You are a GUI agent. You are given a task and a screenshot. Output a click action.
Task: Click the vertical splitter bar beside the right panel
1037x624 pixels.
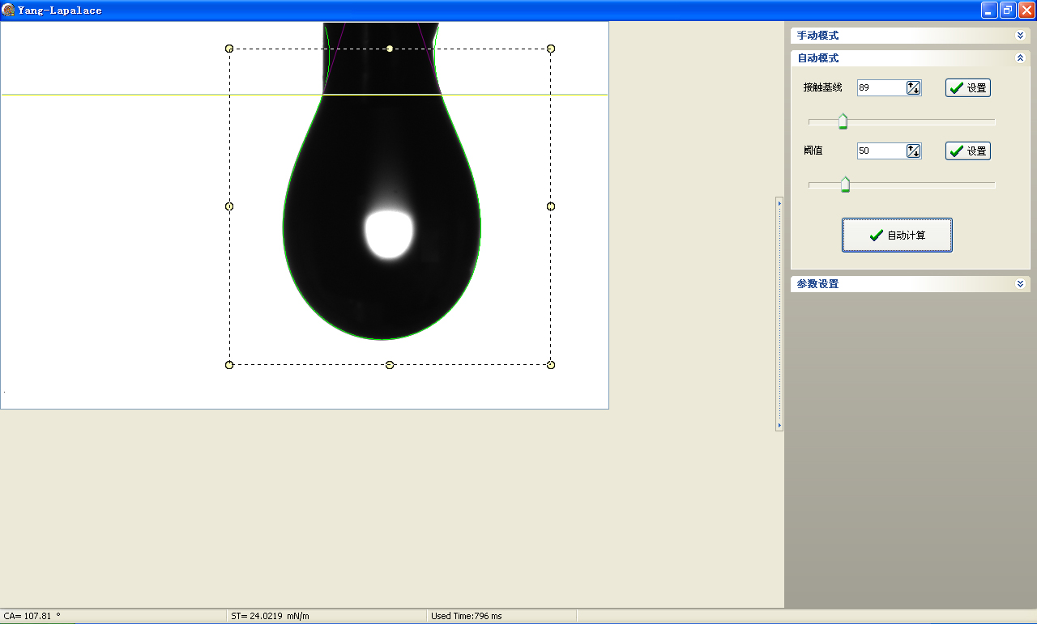click(779, 313)
